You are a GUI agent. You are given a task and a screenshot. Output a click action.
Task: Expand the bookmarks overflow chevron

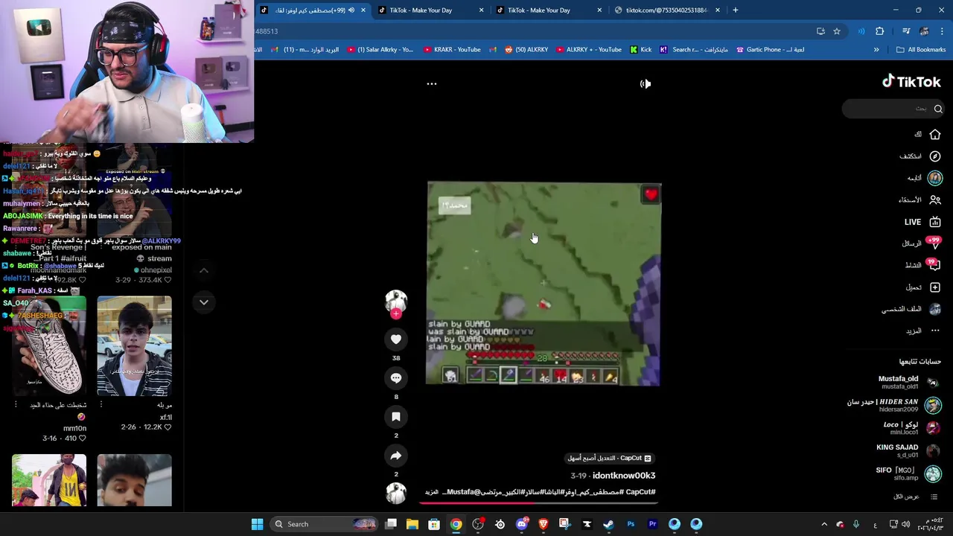876,50
